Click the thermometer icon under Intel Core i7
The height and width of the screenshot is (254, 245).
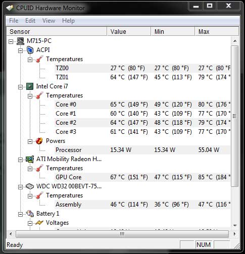(x=39, y=95)
